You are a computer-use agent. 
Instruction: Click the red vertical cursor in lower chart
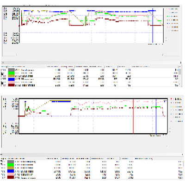click(x=133, y=116)
